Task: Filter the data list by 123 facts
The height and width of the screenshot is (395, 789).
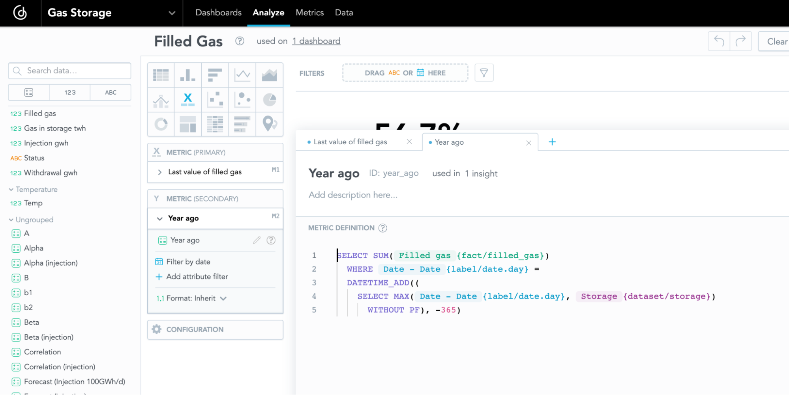Action: pyautogui.click(x=70, y=92)
